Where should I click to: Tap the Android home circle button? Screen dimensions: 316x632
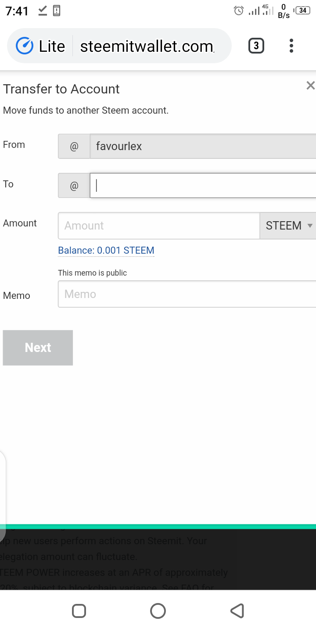click(158, 611)
